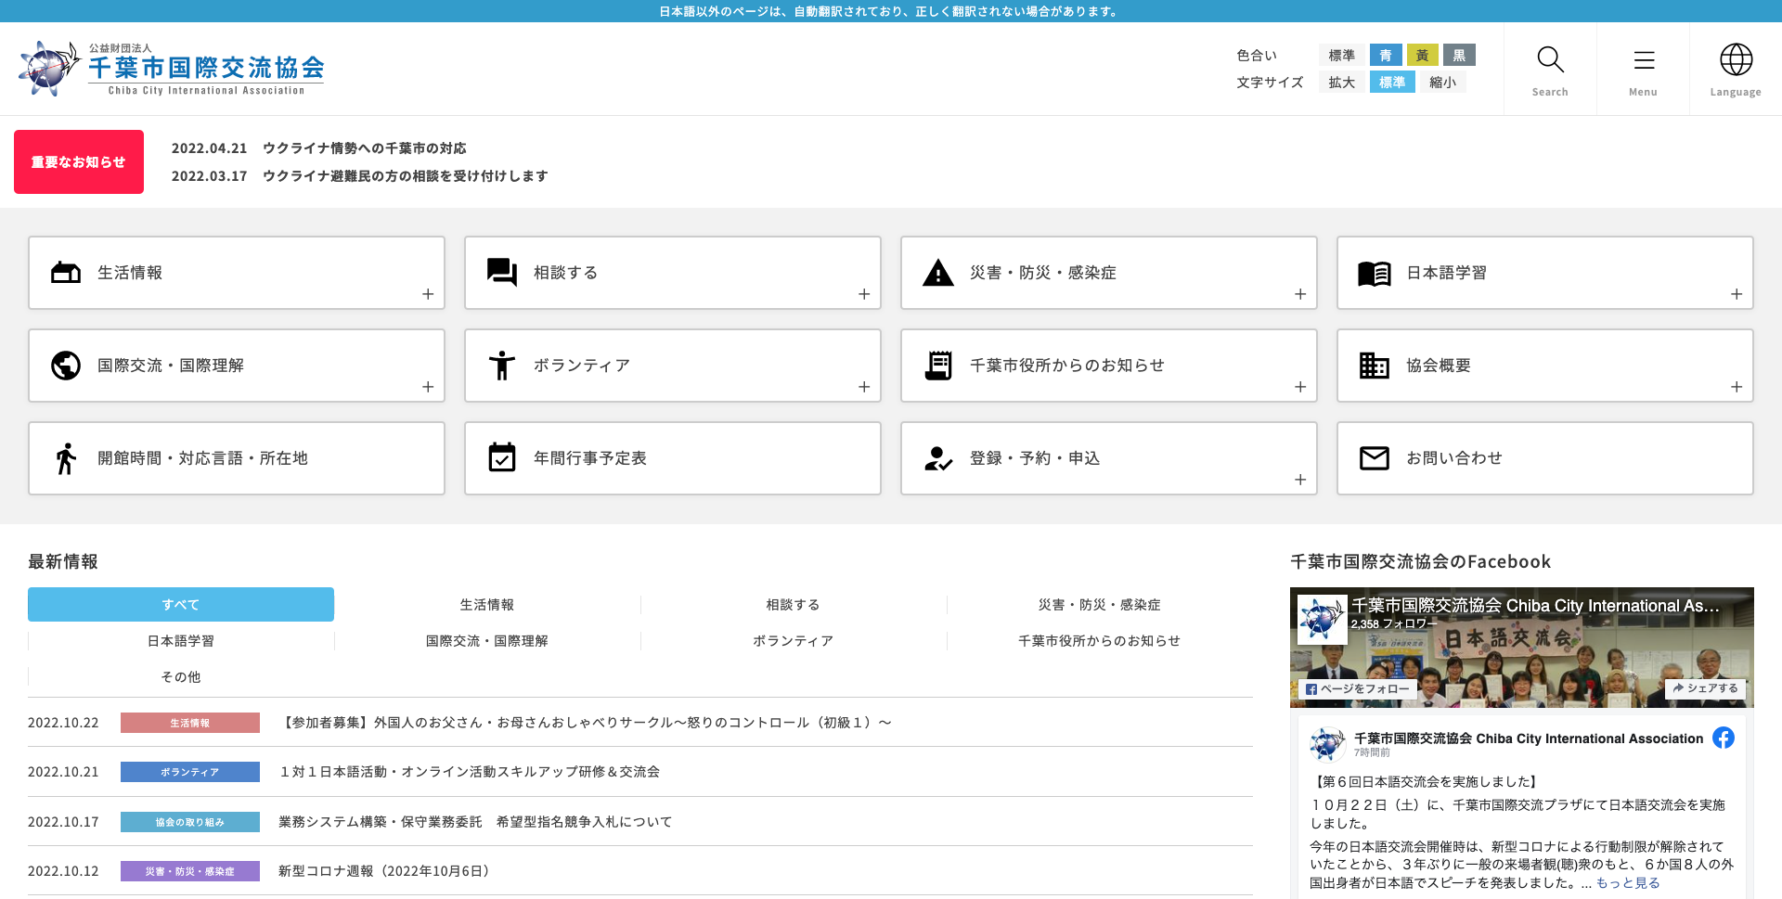1782x899 pixels.
Task: Click the 年間行事予定表 calendar icon
Action: 501,457
